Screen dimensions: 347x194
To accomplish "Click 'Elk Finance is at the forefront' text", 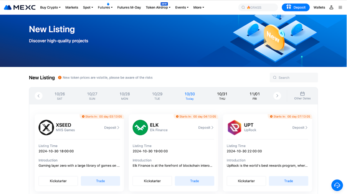I will [172, 166].
